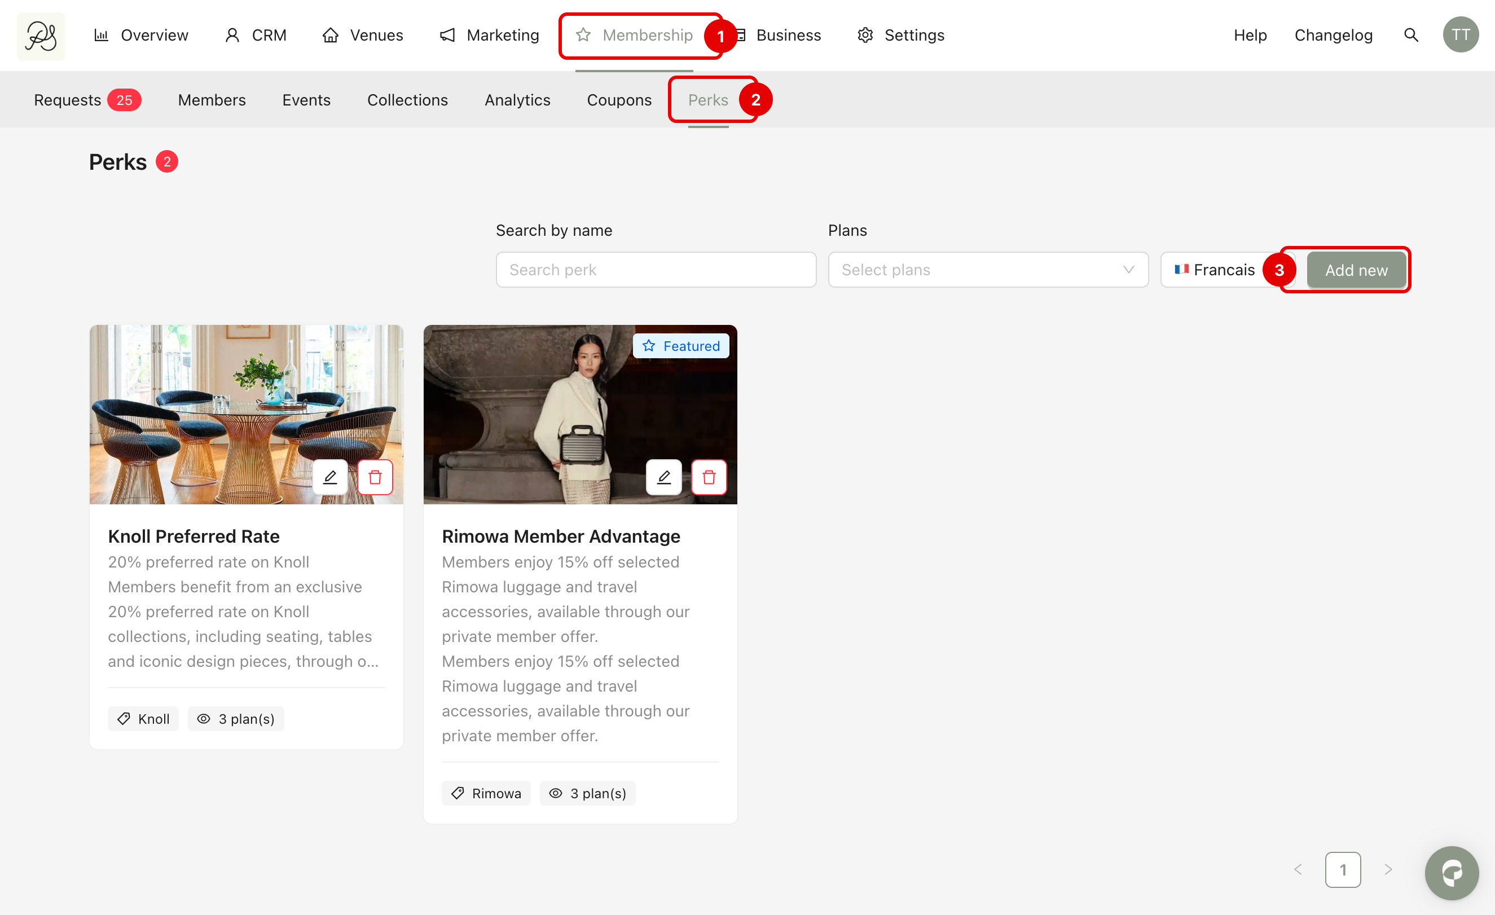This screenshot has height=915, width=1495.
Task: Focus the Search perk input field
Action: [x=656, y=270]
